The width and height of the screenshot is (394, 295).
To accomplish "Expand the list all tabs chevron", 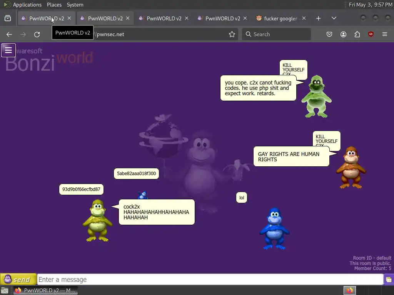I will (334, 18).
